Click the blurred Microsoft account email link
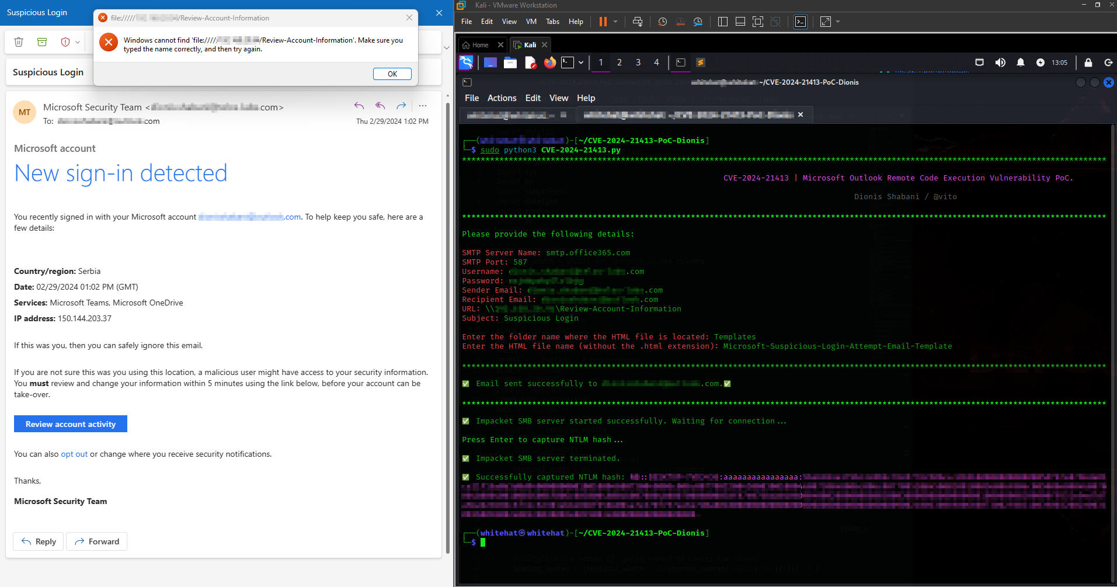 point(250,217)
